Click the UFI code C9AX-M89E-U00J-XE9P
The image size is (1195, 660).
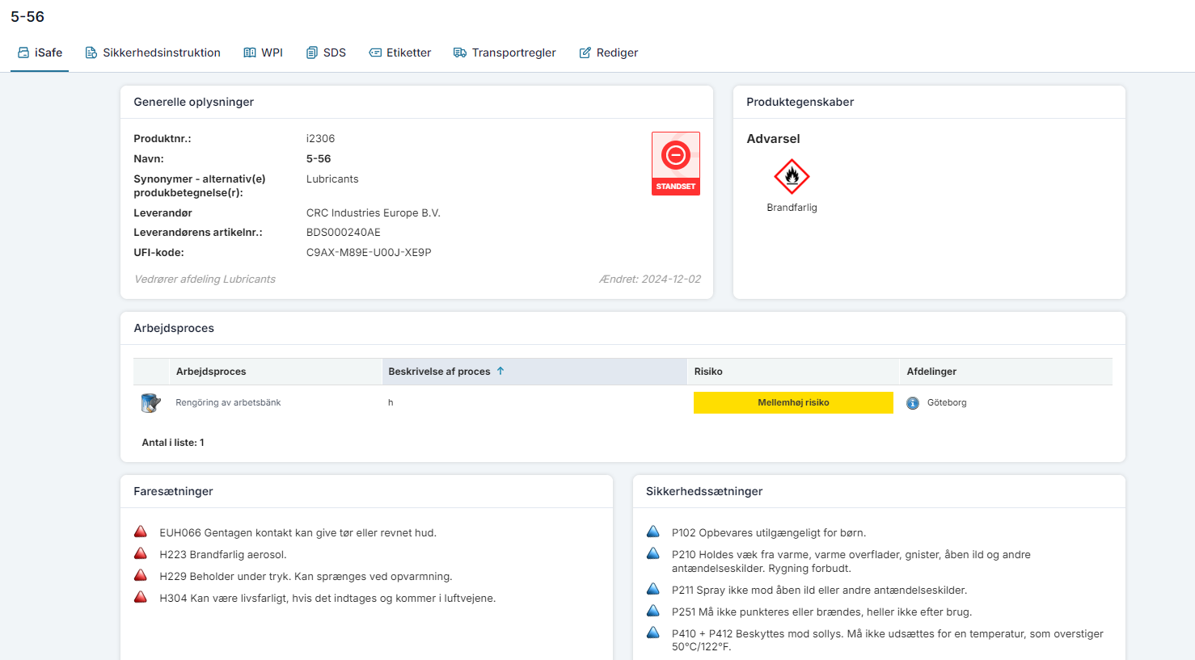coord(369,252)
